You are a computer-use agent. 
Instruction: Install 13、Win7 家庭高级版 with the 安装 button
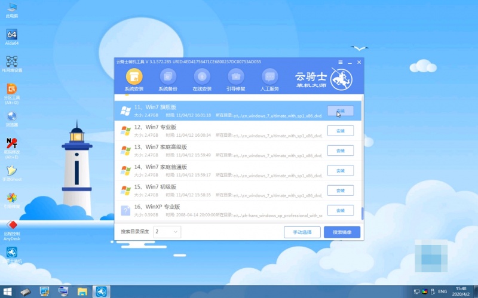click(340, 150)
